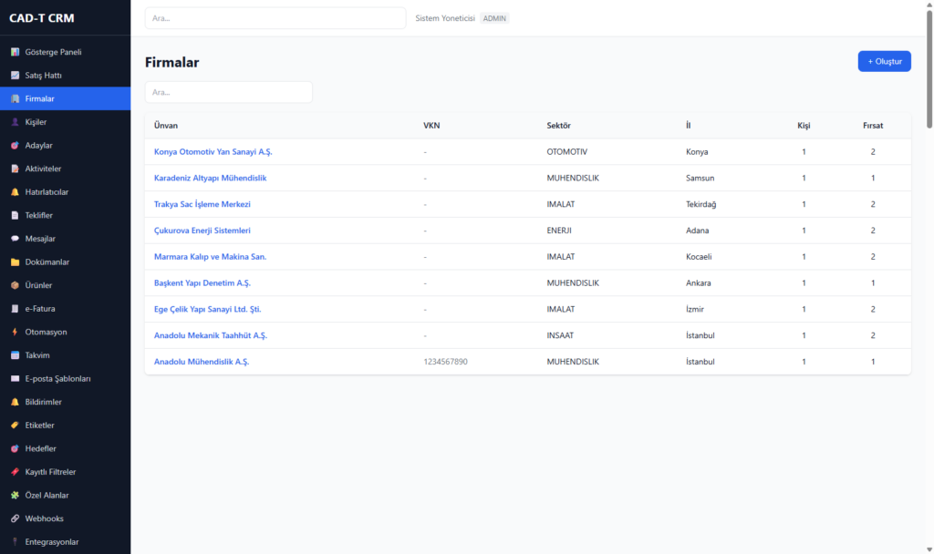Screen dimensions: 934x554
Task: Open Ege Çelik Yapı Sanayi Ltd. Şti.
Action: click(x=207, y=309)
